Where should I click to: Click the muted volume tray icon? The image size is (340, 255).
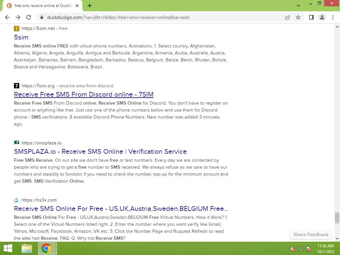[x=293, y=249]
